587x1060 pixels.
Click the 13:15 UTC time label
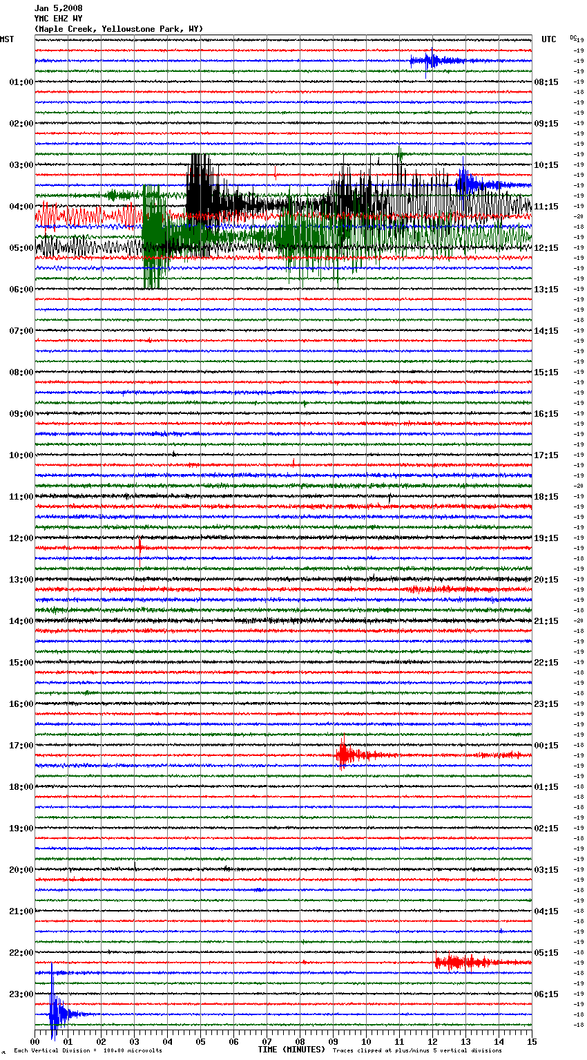546,290
